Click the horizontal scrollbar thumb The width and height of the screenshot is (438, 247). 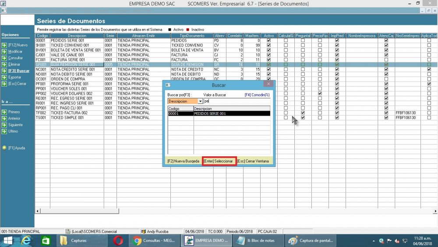(x=80, y=211)
